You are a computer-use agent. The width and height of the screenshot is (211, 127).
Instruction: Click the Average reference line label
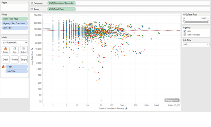[47, 29]
